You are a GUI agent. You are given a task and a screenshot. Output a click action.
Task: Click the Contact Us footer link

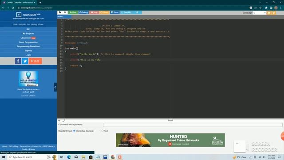(36, 146)
